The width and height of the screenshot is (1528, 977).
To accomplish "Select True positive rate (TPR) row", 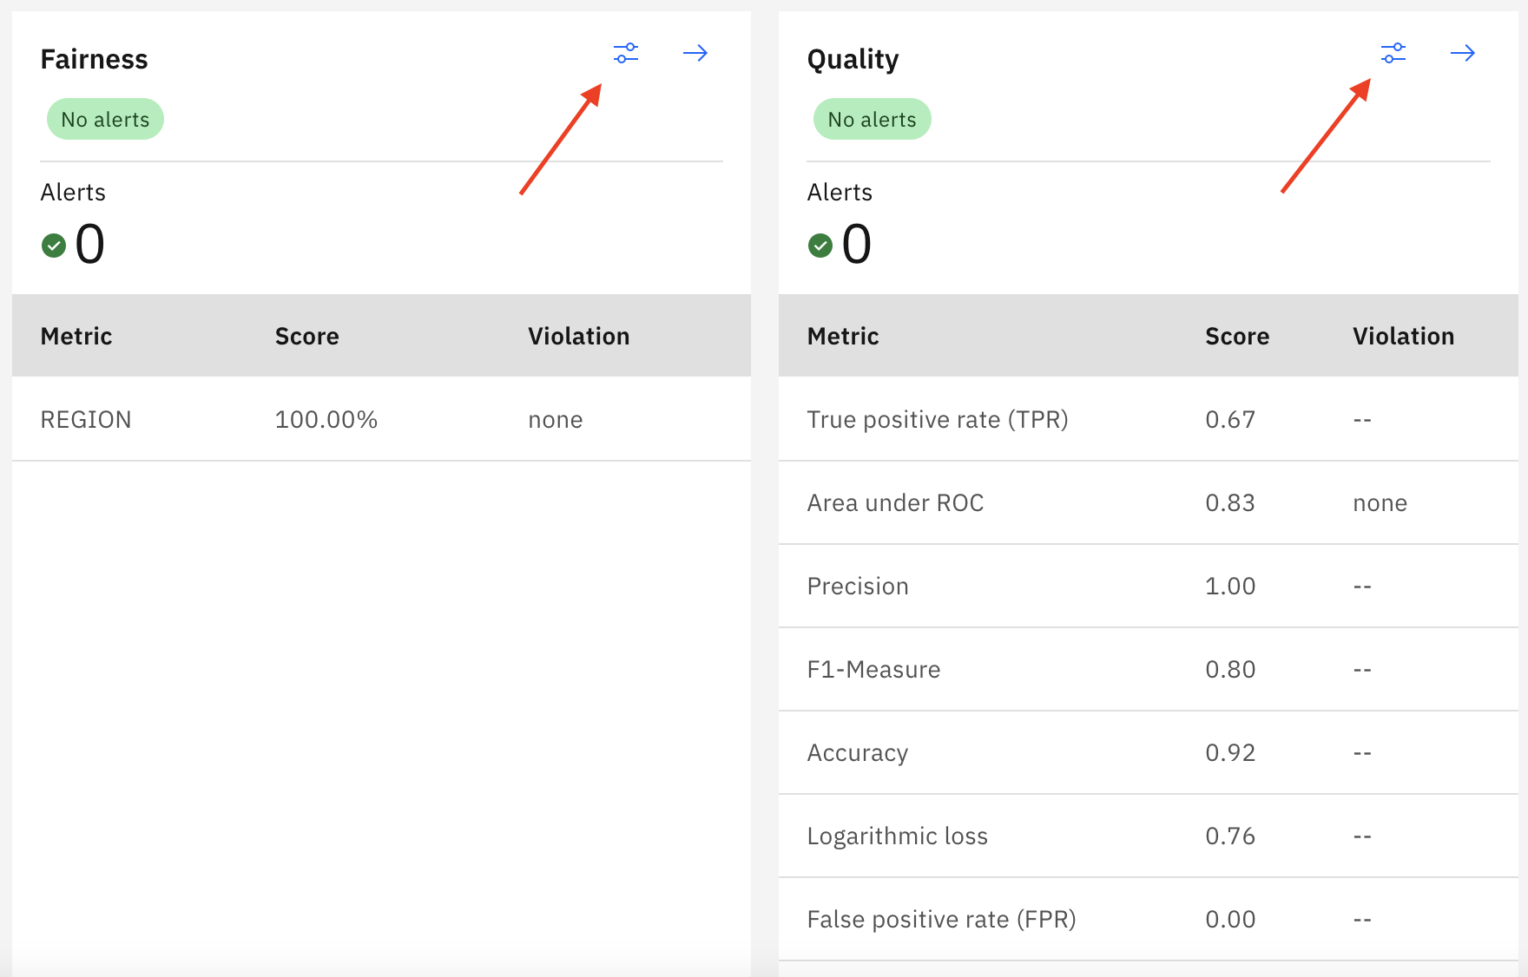I will tap(1149, 419).
